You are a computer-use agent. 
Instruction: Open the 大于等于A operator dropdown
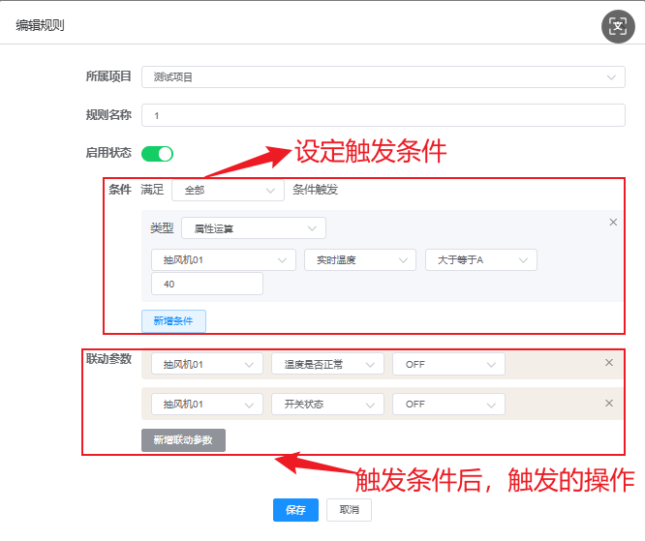point(481,259)
